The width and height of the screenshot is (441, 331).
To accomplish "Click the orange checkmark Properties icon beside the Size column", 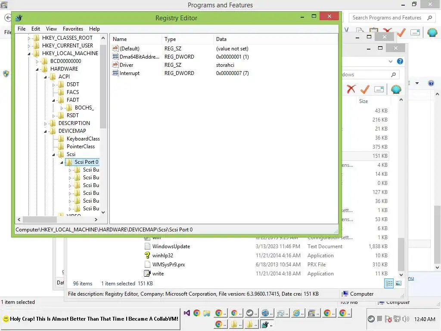I will pyautogui.click(x=365, y=89).
